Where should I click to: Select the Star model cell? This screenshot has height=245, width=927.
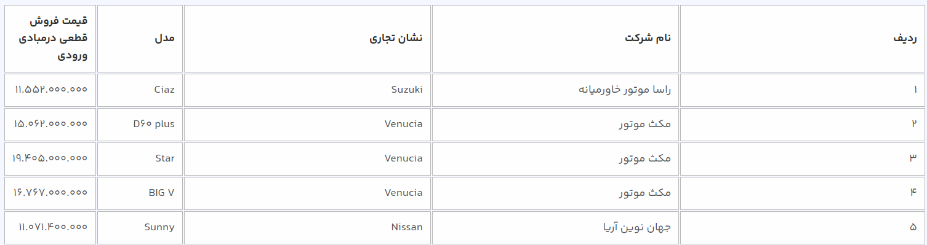click(x=140, y=158)
